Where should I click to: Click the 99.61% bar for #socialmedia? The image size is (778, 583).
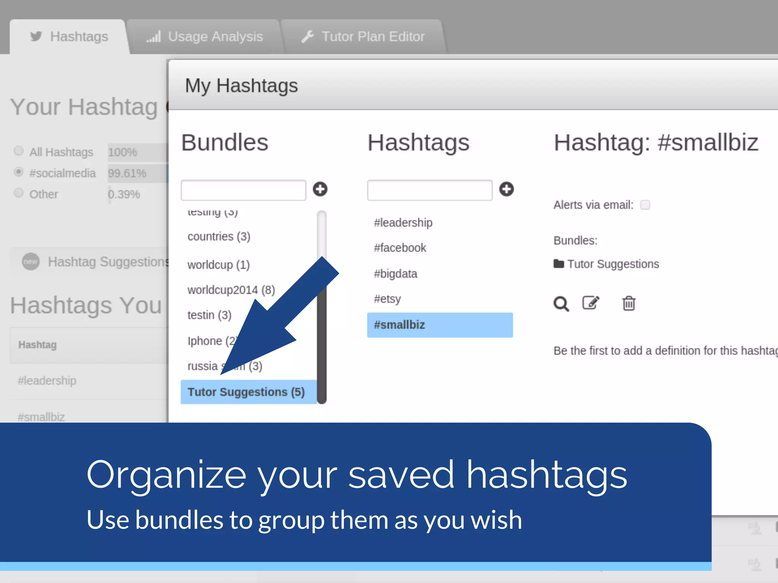tap(138, 173)
